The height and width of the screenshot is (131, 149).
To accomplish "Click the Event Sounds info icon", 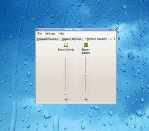I will pyautogui.click(x=66, y=45).
